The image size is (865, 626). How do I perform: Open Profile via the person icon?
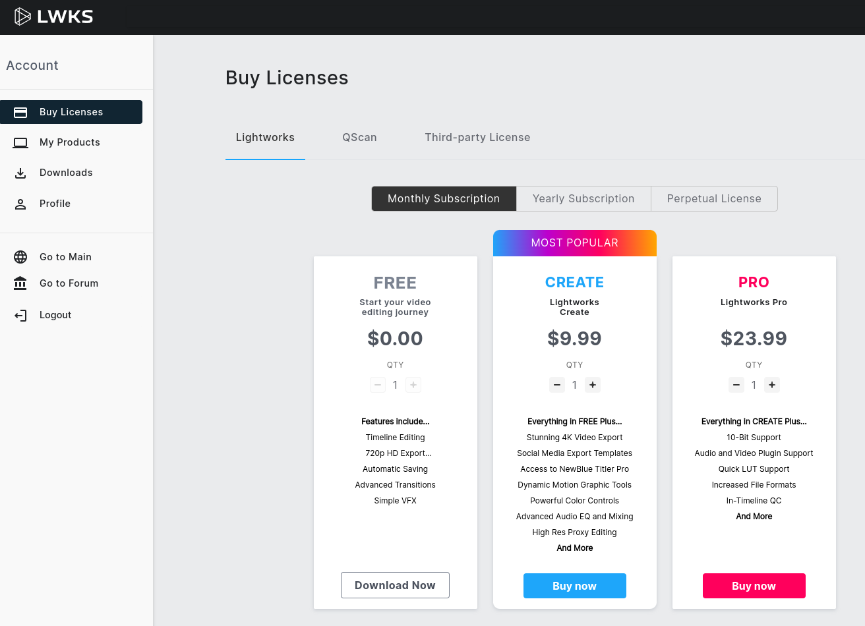(x=20, y=204)
